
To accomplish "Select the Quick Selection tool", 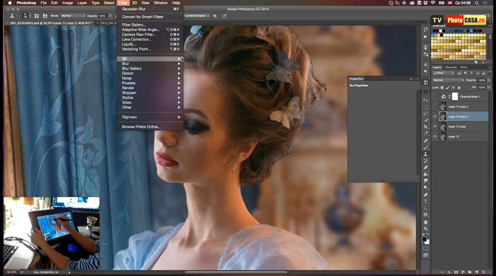I will point(425,120).
